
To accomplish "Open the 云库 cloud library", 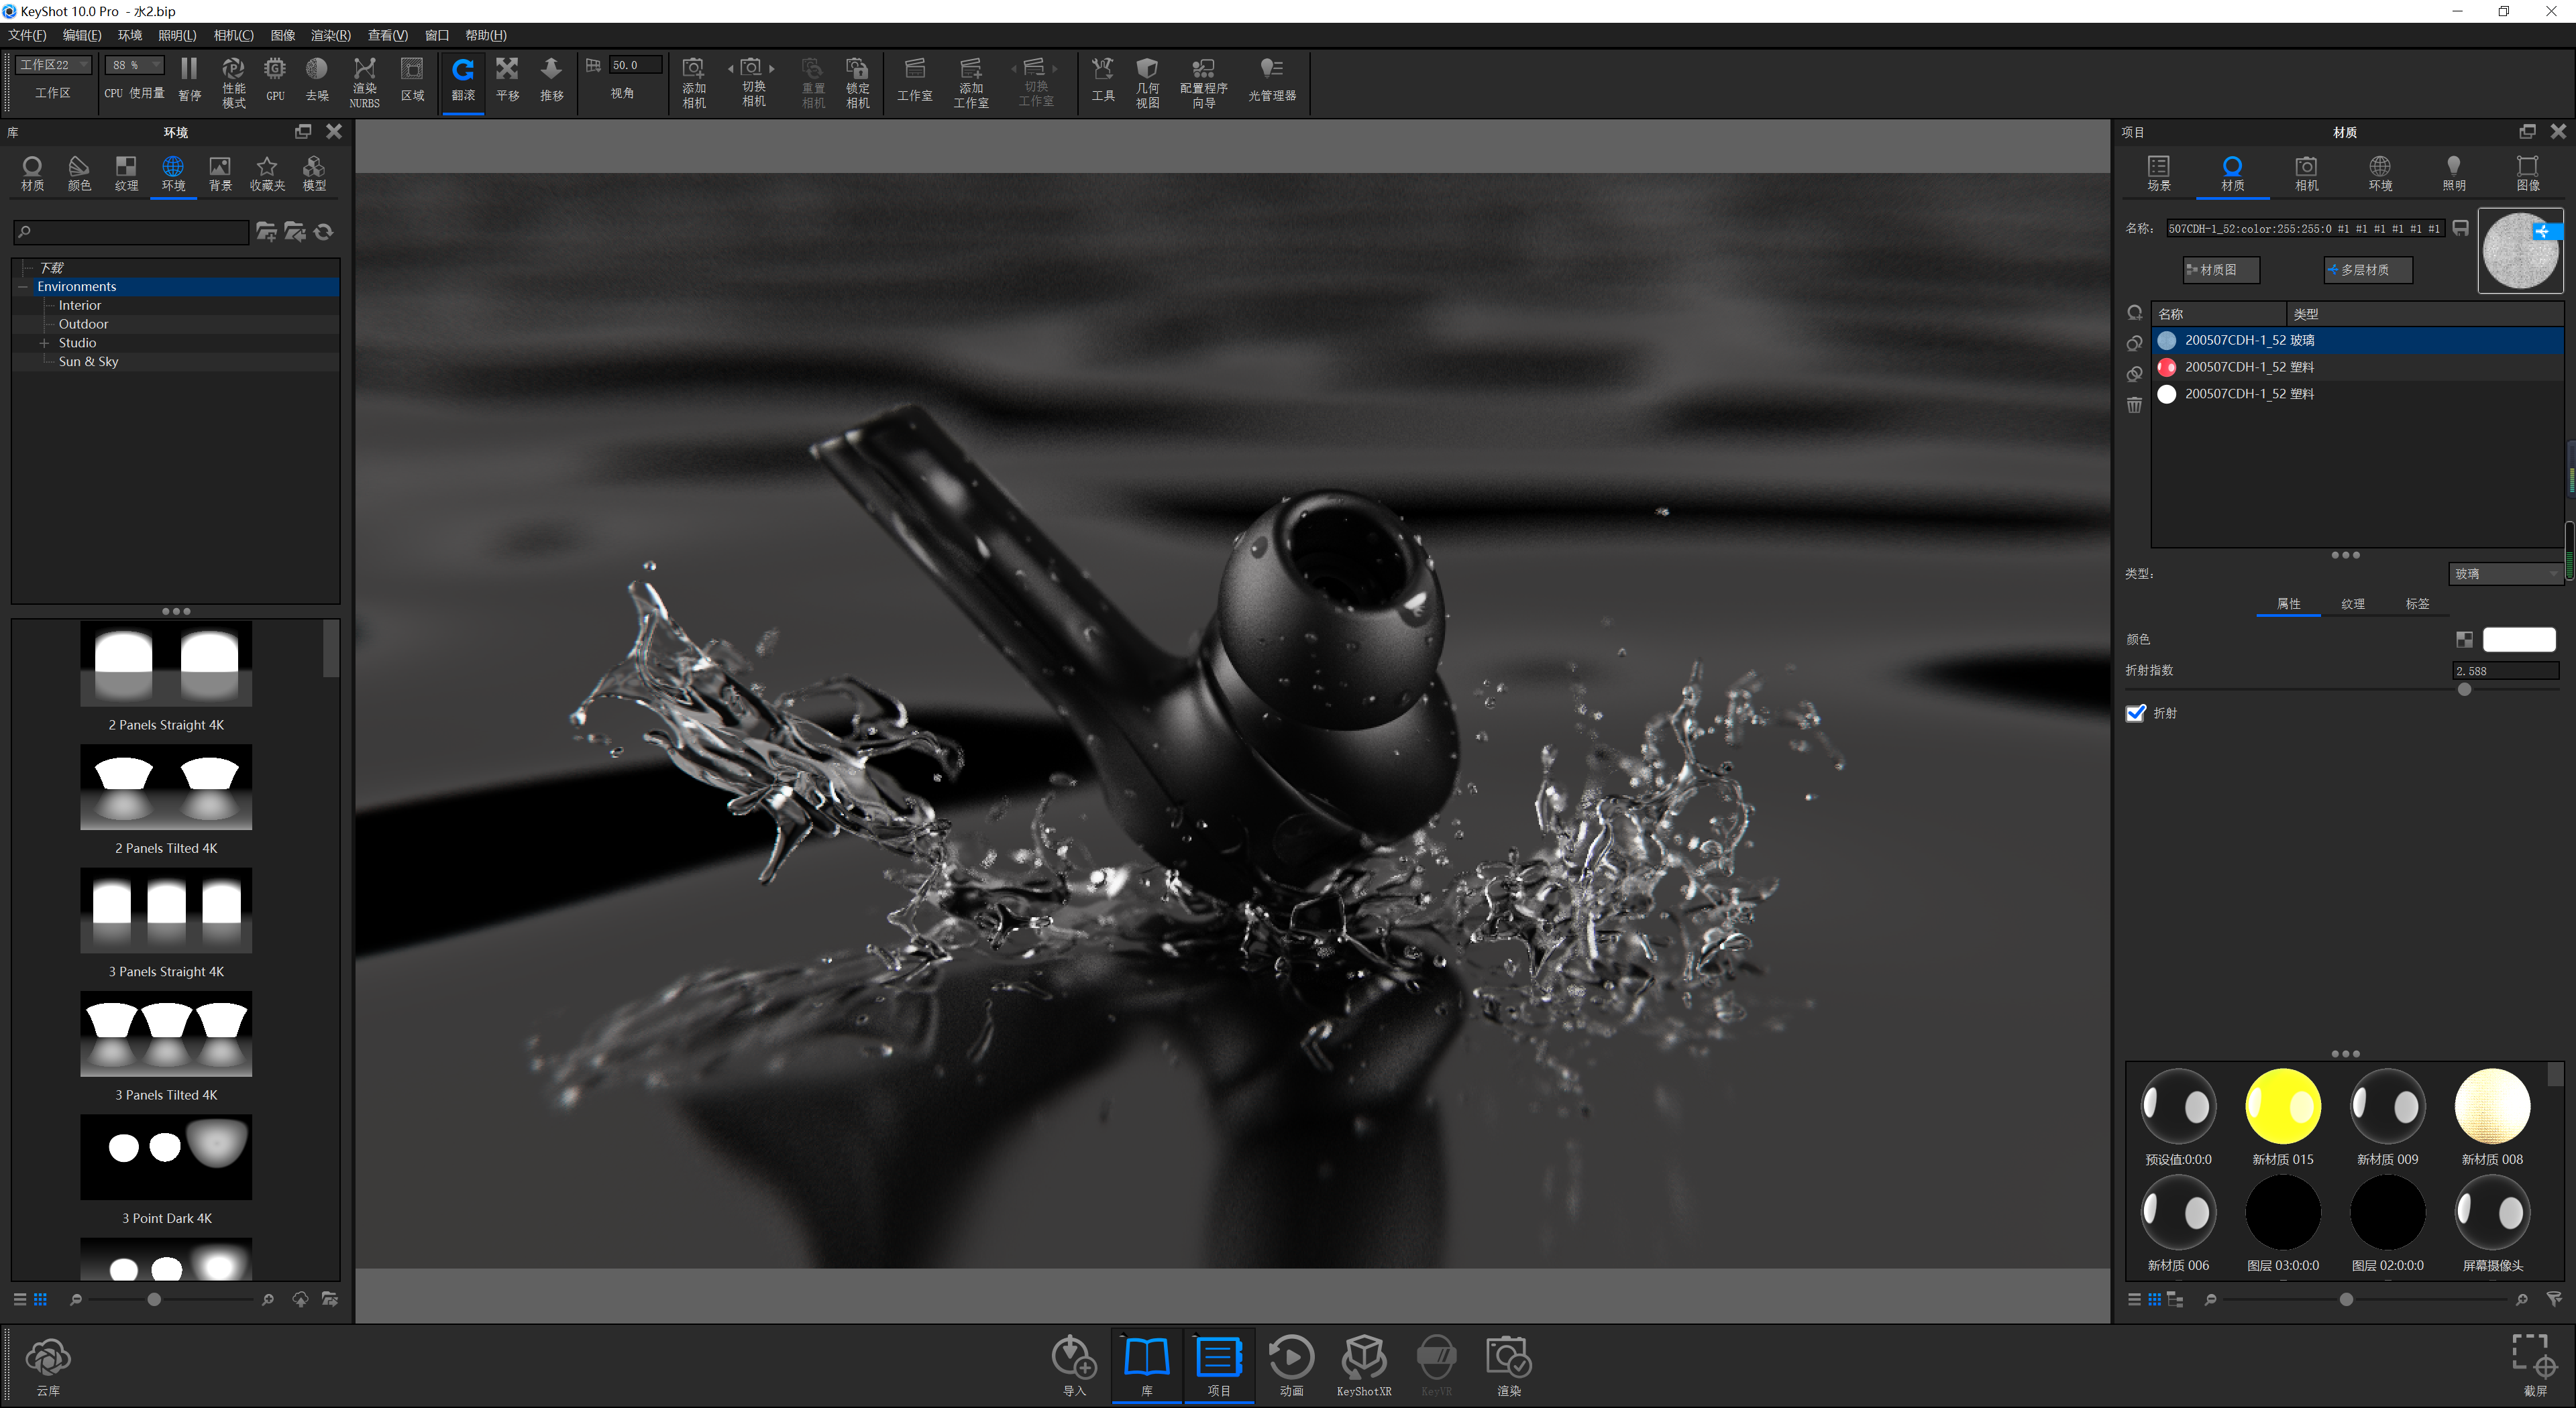I will (48, 1367).
